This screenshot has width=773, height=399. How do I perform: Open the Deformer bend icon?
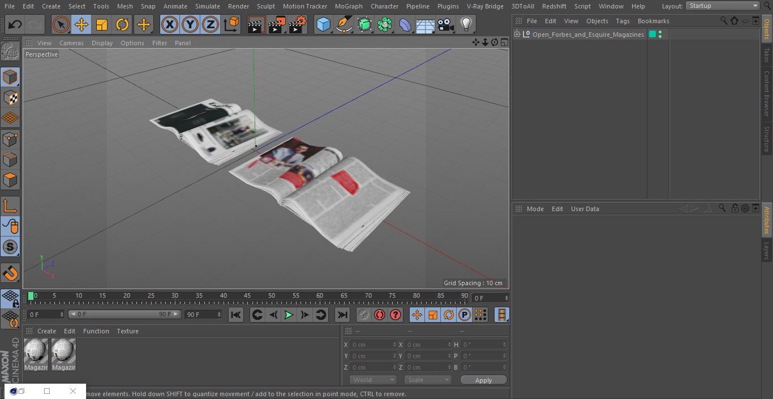pyautogui.click(x=405, y=24)
